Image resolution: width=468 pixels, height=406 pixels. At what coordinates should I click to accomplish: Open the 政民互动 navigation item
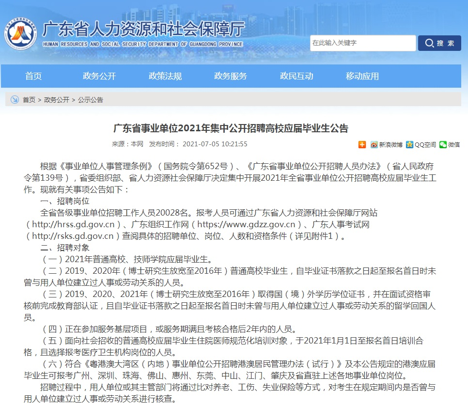296,76
